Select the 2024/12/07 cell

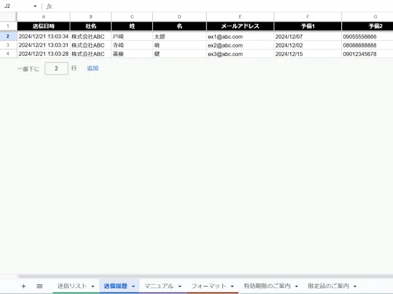point(308,36)
